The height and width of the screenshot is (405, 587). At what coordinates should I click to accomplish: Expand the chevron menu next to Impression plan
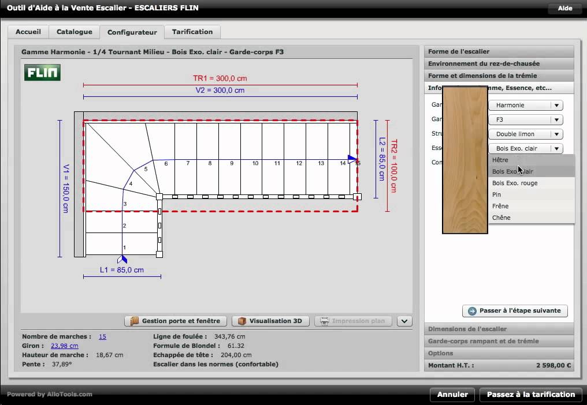click(404, 321)
